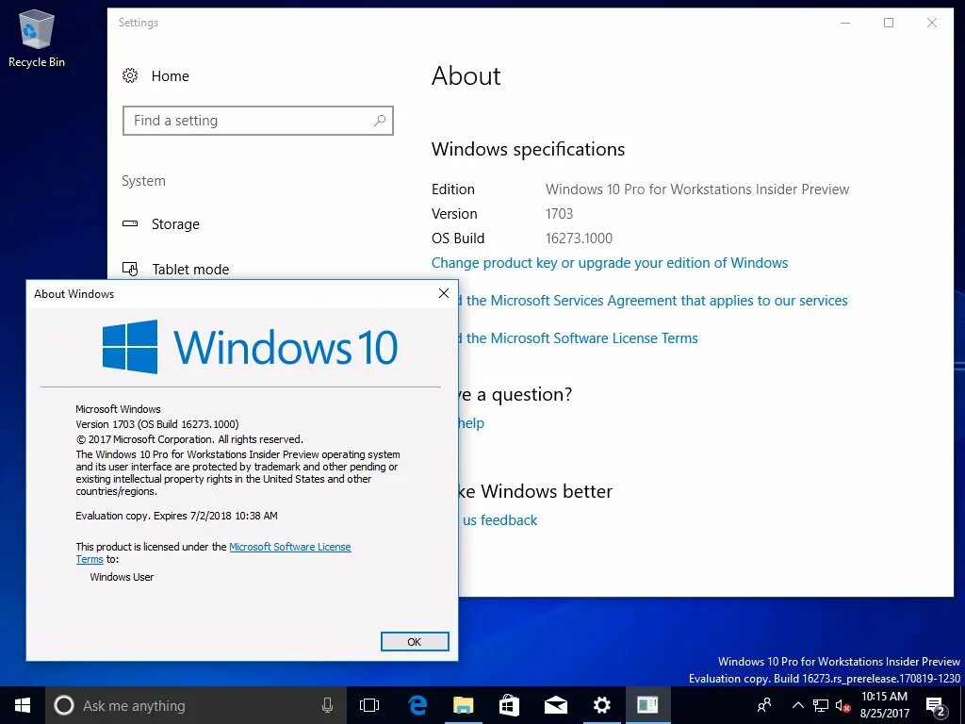
Task: Click Change product key or upgrade link
Action: (610, 263)
